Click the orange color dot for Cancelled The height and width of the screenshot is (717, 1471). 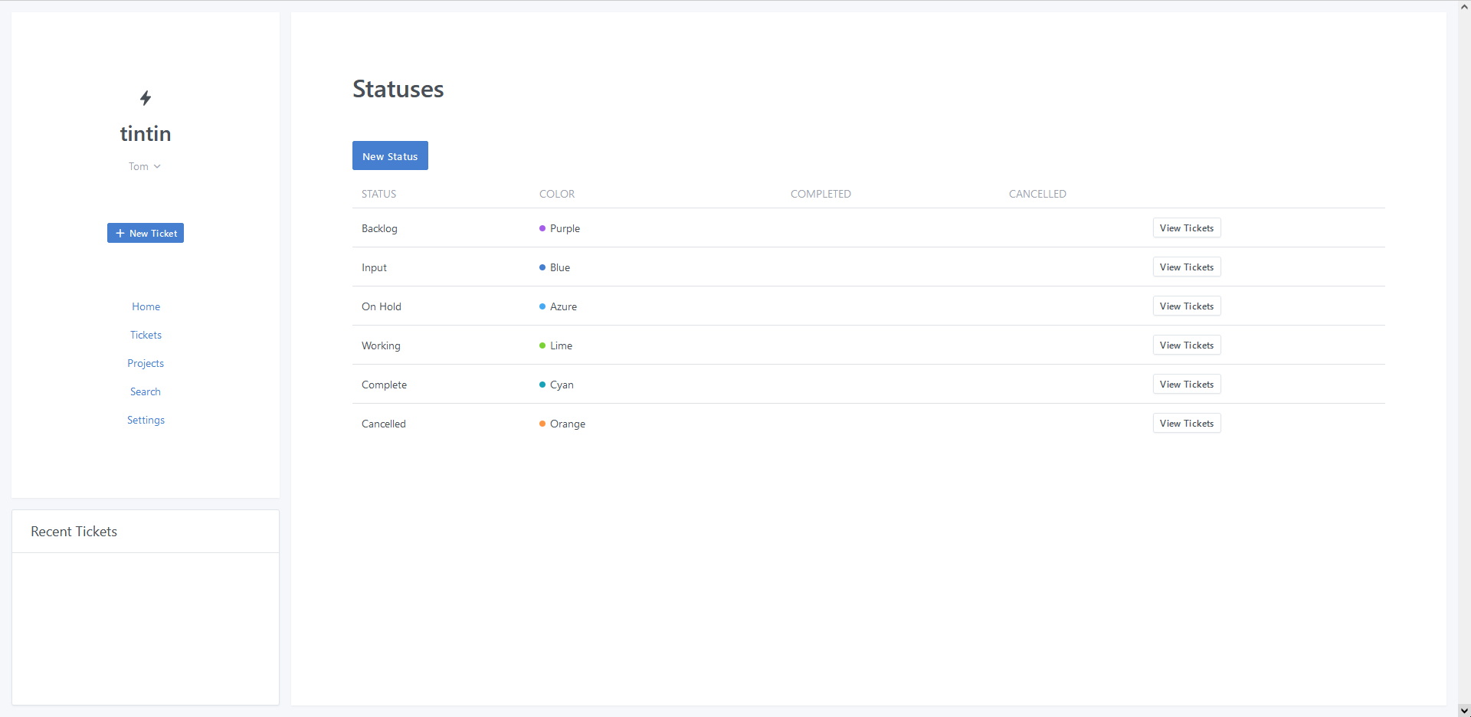click(x=542, y=424)
